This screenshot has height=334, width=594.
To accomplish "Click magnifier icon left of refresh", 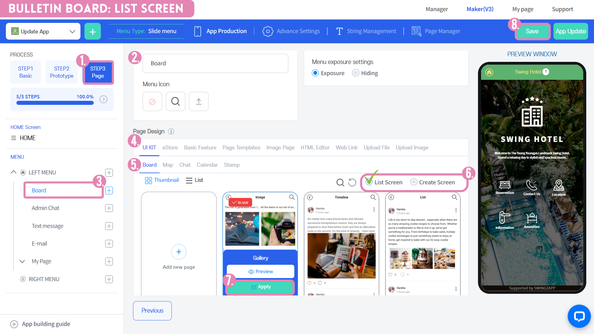I will tap(340, 182).
